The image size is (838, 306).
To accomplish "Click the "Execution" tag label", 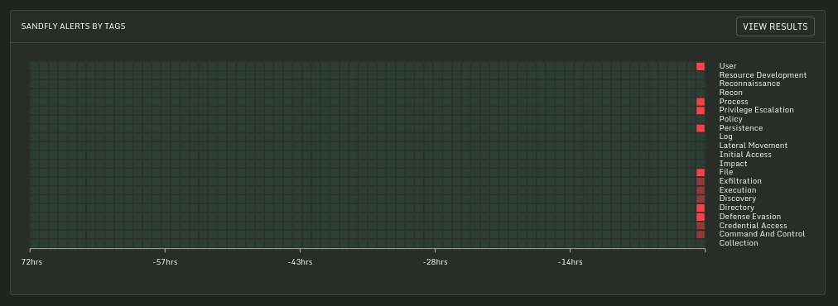I will pos(738,190).
